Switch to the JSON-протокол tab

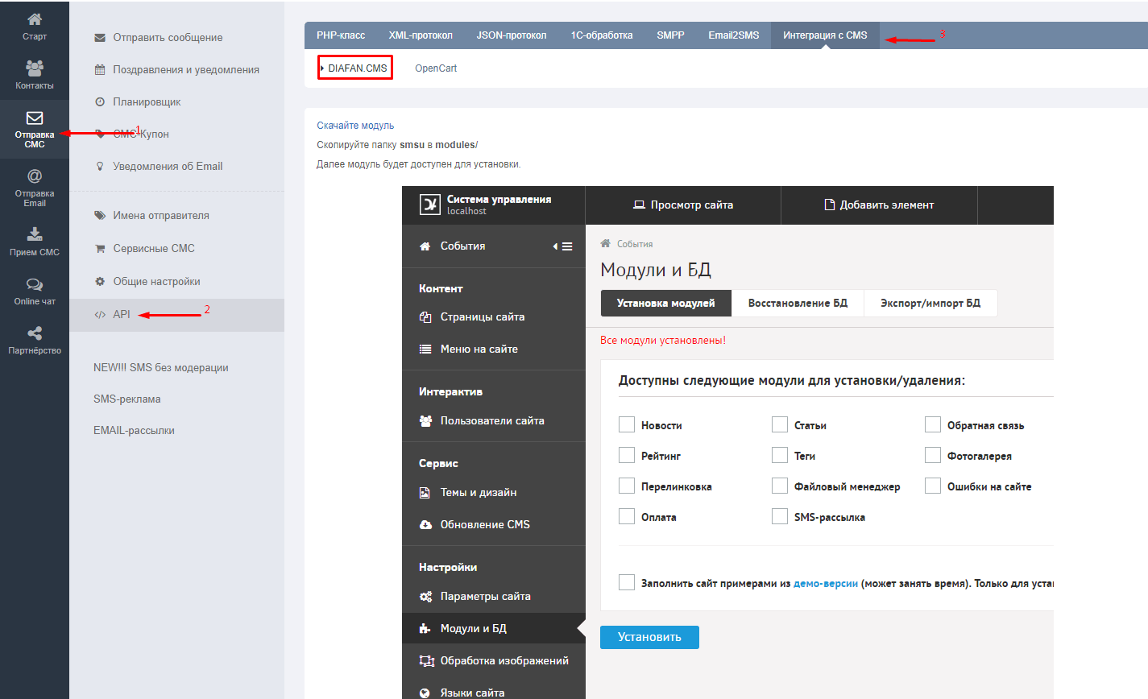(x=512, y=35)
